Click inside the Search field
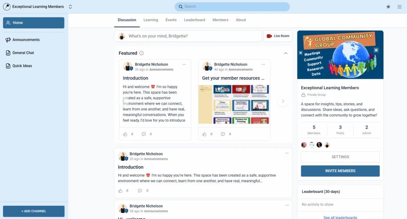 (x=232, y=6)
